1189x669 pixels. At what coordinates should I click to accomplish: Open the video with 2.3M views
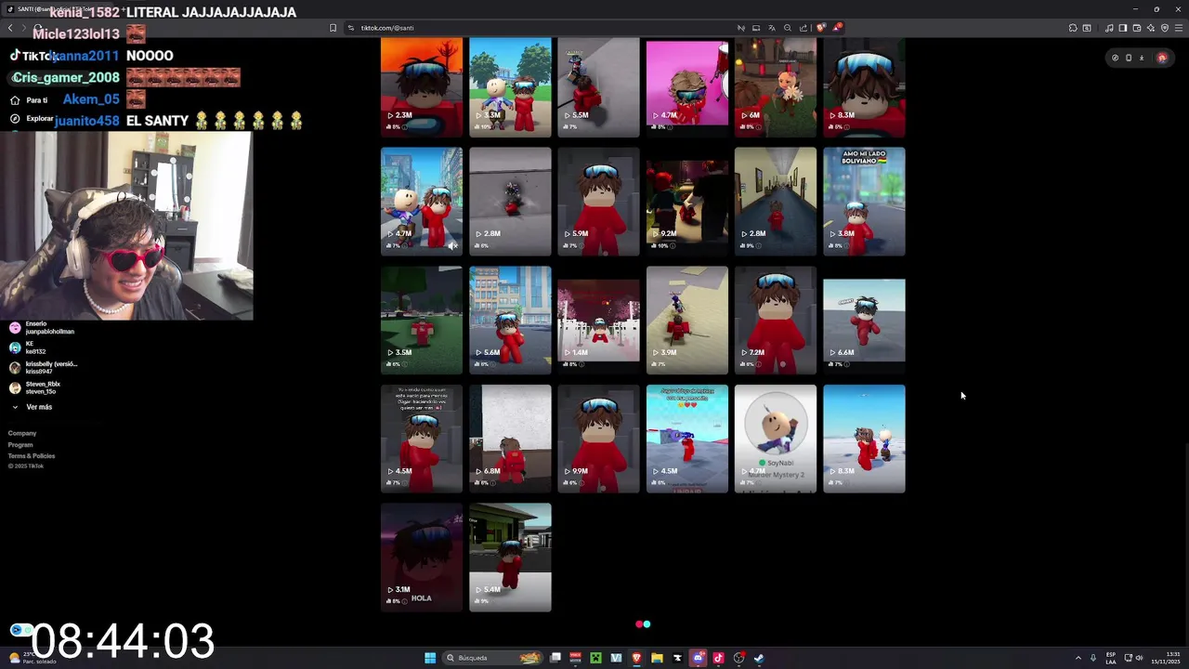pyautogui.click(x=421, y=87)
